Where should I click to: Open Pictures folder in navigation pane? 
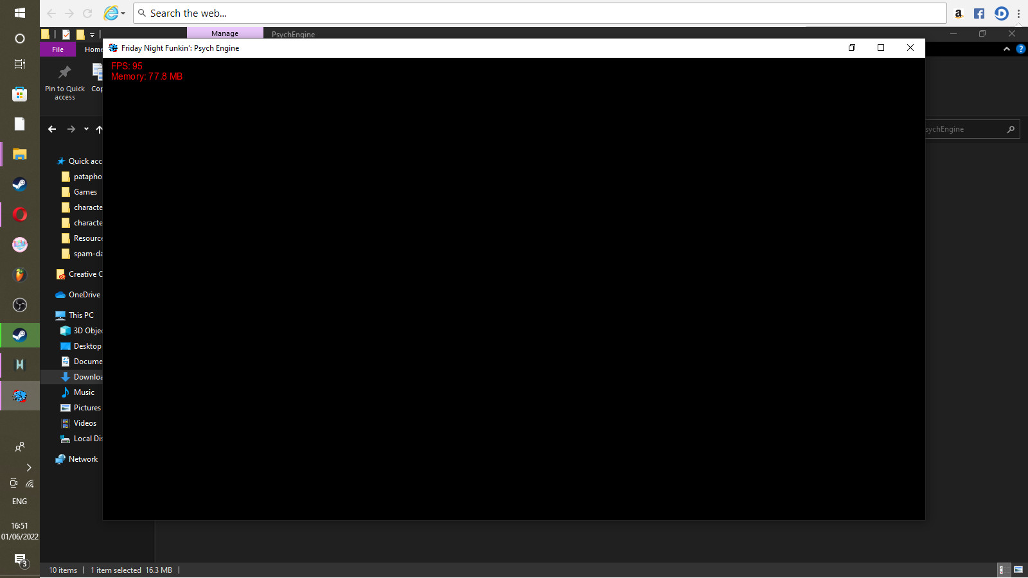click(81, 408)
